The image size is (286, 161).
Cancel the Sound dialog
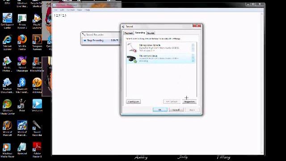click(176, 110)
